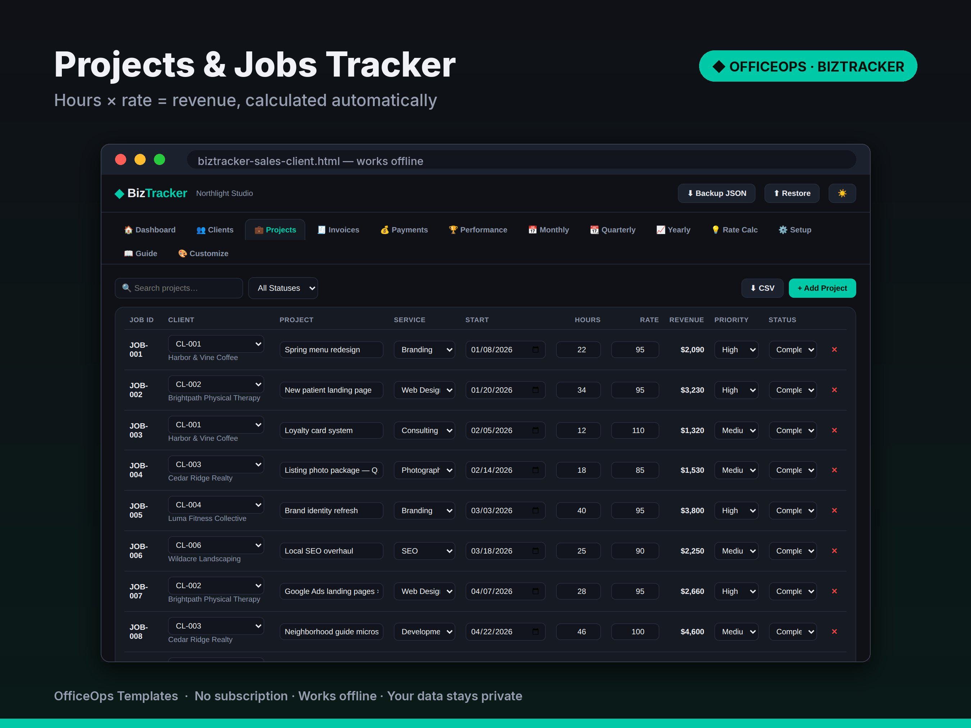Click the Backup JSON button
This screenshot has height=728, width=971.
716,193
